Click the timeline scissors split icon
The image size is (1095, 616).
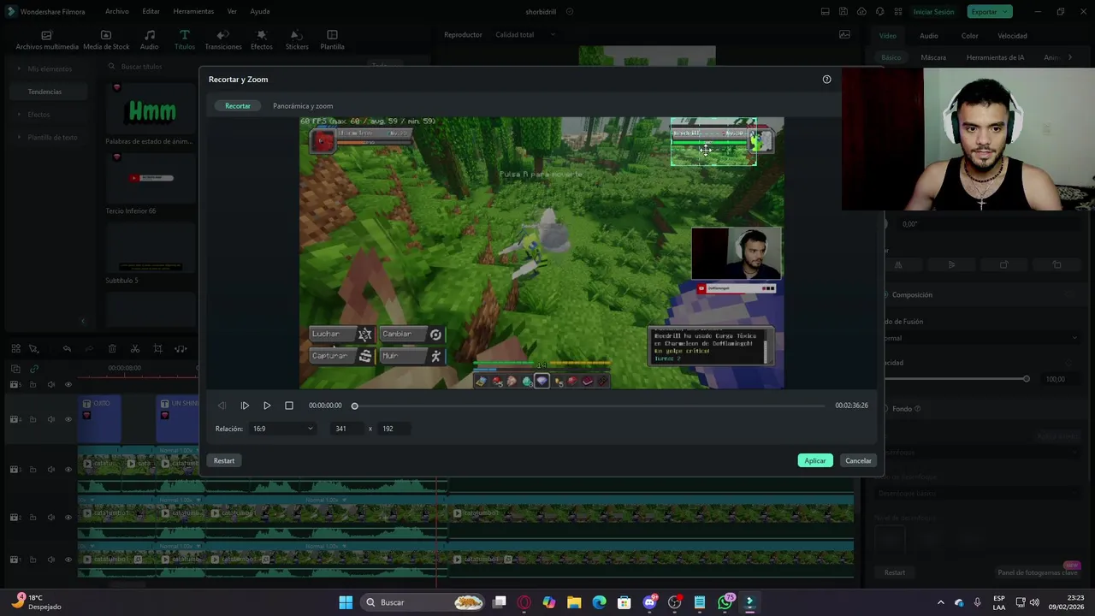(x=135, y=349)
